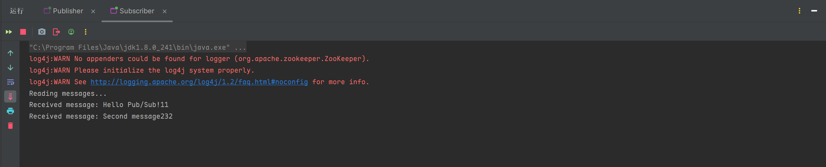Rerun the Subscriber application

[x=9, y=32]
